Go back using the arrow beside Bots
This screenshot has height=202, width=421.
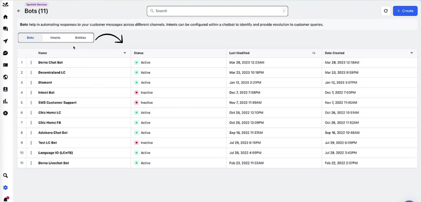19,11
